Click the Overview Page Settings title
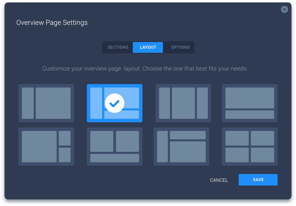The height and width of the screenshot is (206, 296). click(52, 22)
